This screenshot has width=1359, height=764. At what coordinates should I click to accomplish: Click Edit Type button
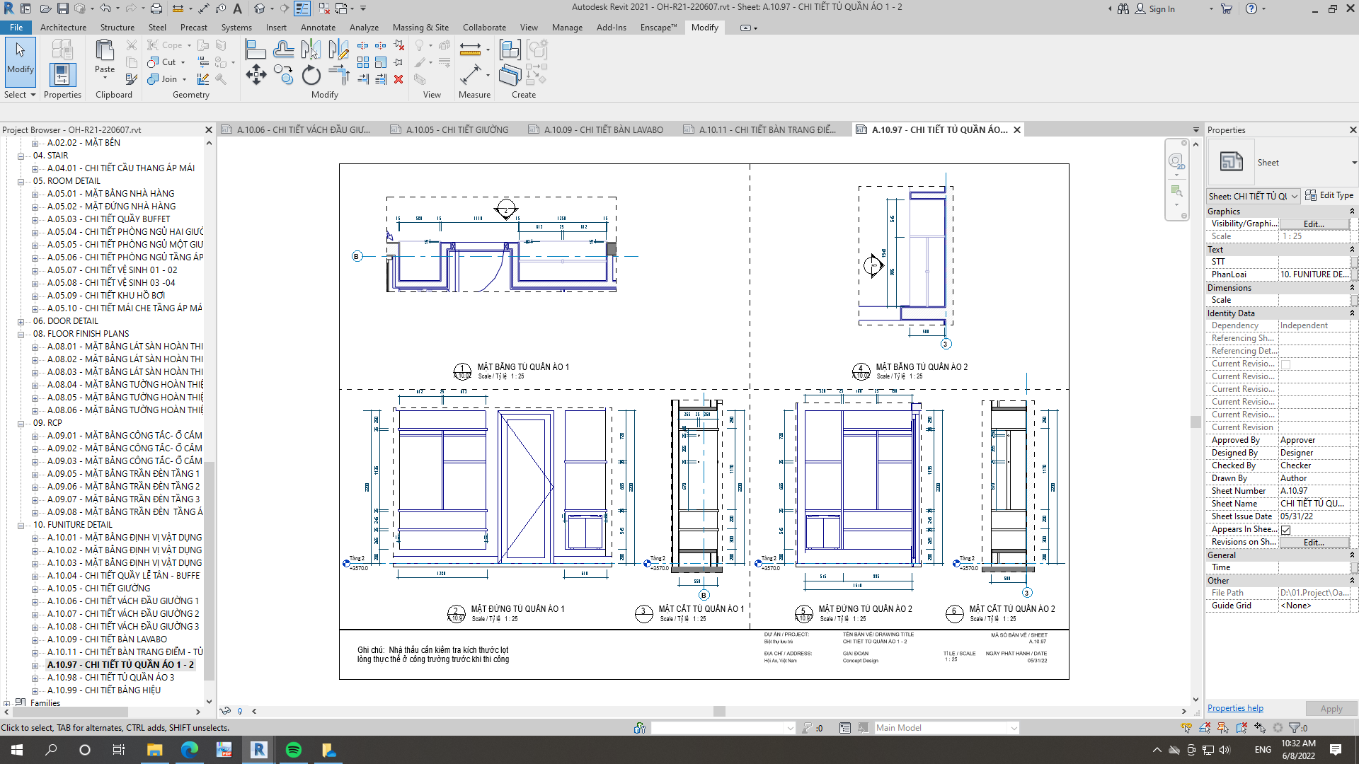pyautogui.click(x=1329, y=196)
